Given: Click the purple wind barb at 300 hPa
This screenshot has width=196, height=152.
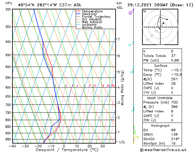Looking at the screenshot, I should [131, 12].
